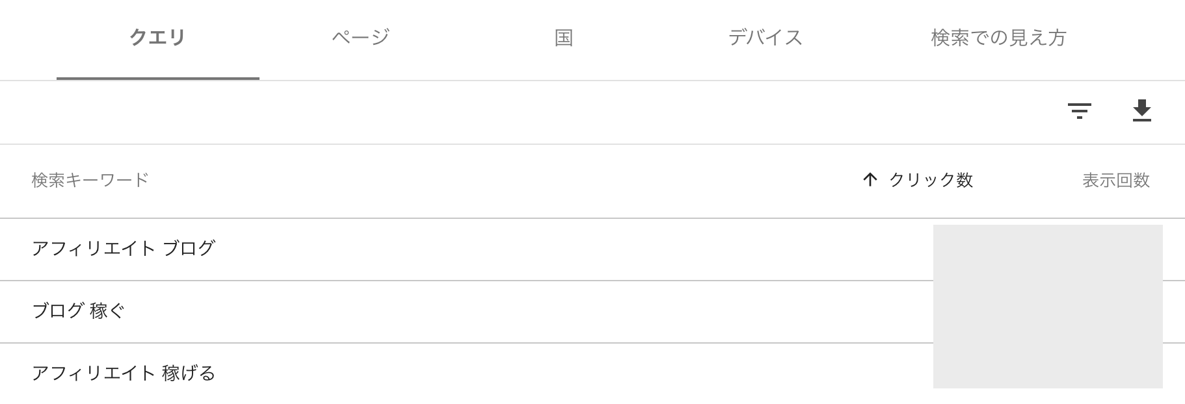Image resolution: width=1185 pixels, height=404 pixels.
Task: Switch to the ページ tab
Action: tap(360, 38)
